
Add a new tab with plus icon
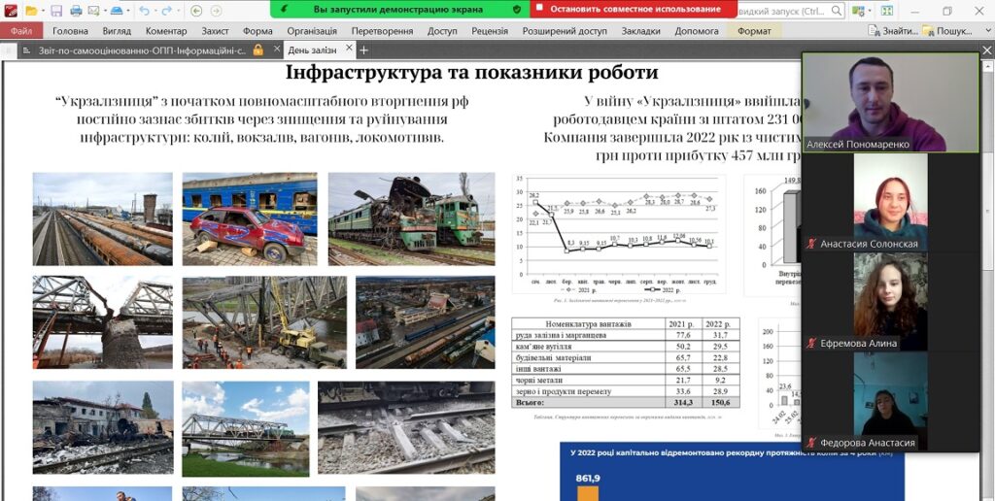[x=364, y=50]
